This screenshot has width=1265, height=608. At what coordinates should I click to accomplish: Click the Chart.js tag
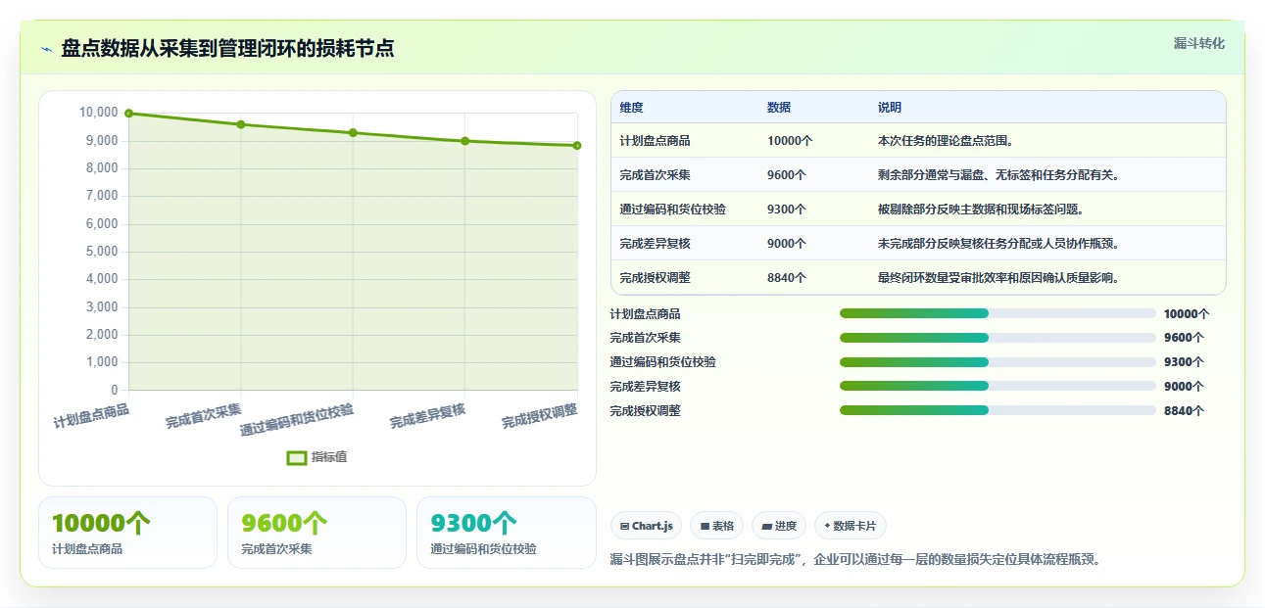[647, 526]
